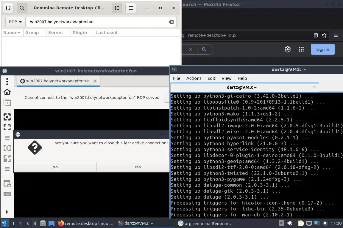Open the View menu in terminal
The image size is (343, 228).
click(226, 78)
